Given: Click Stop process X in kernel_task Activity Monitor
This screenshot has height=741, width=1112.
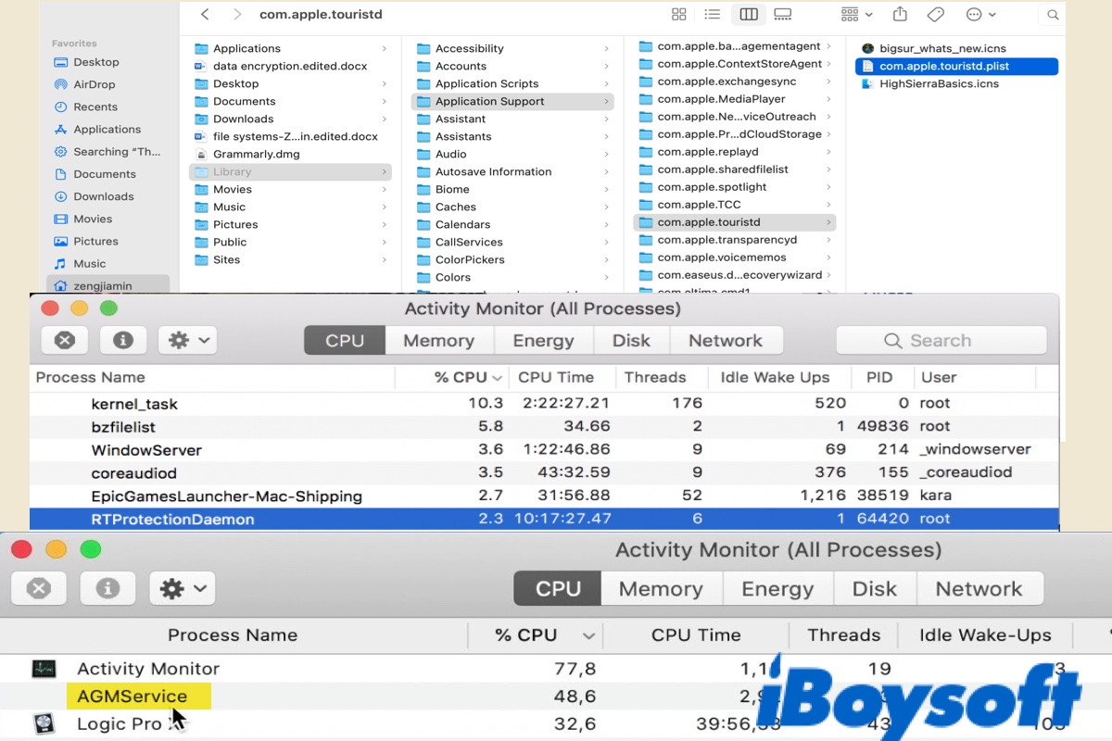Looking at the screenshot, I should (x=65, y=340).
